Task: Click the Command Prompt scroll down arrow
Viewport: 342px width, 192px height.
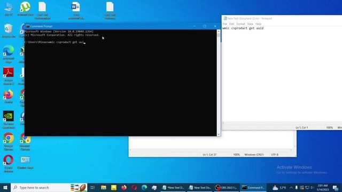Action: tap(219, 134)
